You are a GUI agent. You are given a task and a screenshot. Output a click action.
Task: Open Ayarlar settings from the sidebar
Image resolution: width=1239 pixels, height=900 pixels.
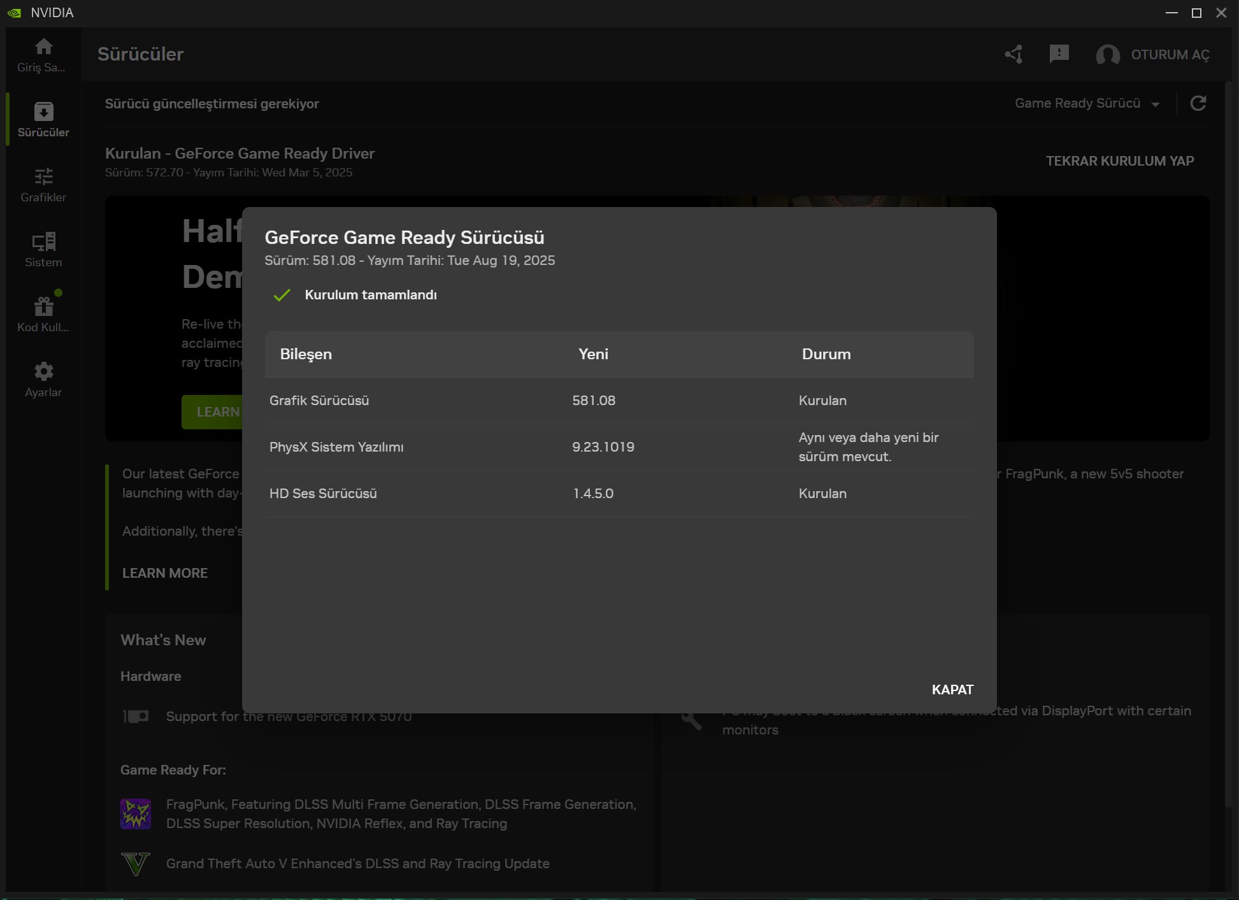[43, 379]
